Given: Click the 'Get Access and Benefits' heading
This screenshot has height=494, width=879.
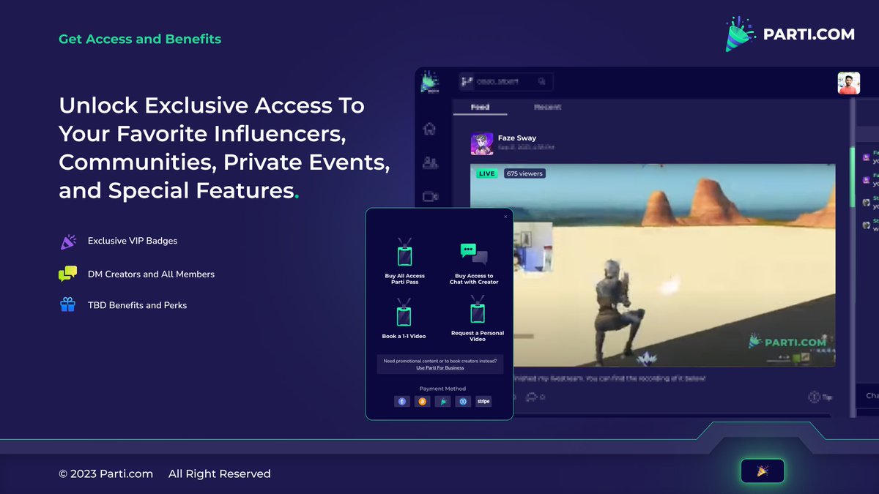Looking at the screenshot, I should [140, 39].
